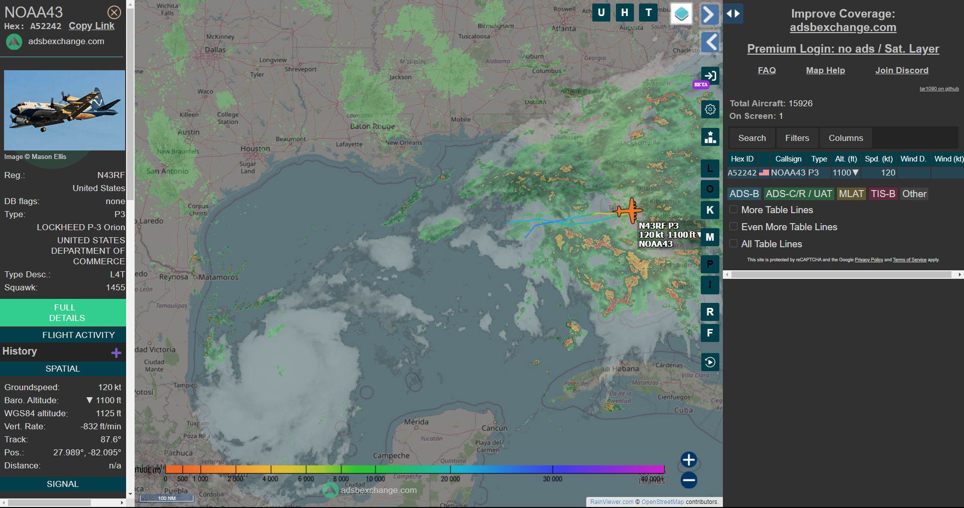Click the Copy Link link
964x508 pixels.
(x=91, y=26)
